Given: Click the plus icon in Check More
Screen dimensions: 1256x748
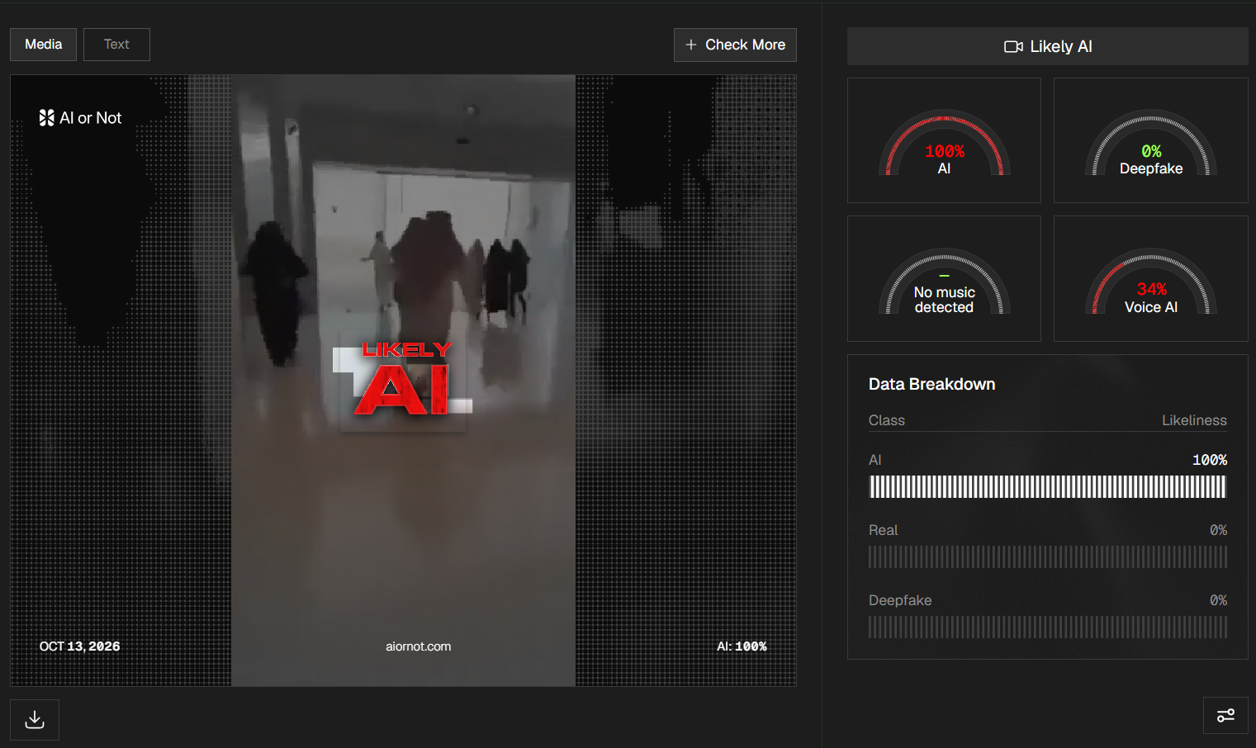Looking at the screenshot, I should pos(691,45).
